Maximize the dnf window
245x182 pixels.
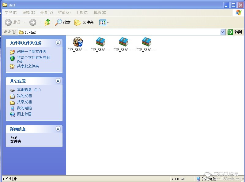point(233,5)
